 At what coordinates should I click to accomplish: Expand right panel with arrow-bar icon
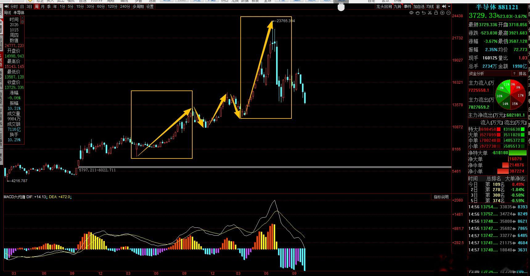pyautogui.click(x=444, y=6)
